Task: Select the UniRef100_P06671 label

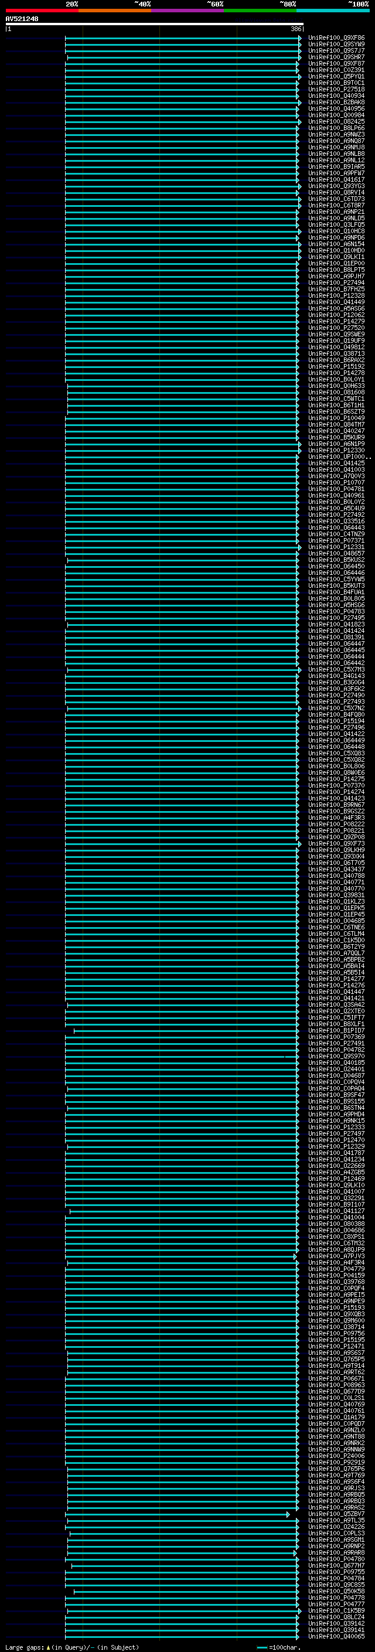Action: pos(336,1379)
